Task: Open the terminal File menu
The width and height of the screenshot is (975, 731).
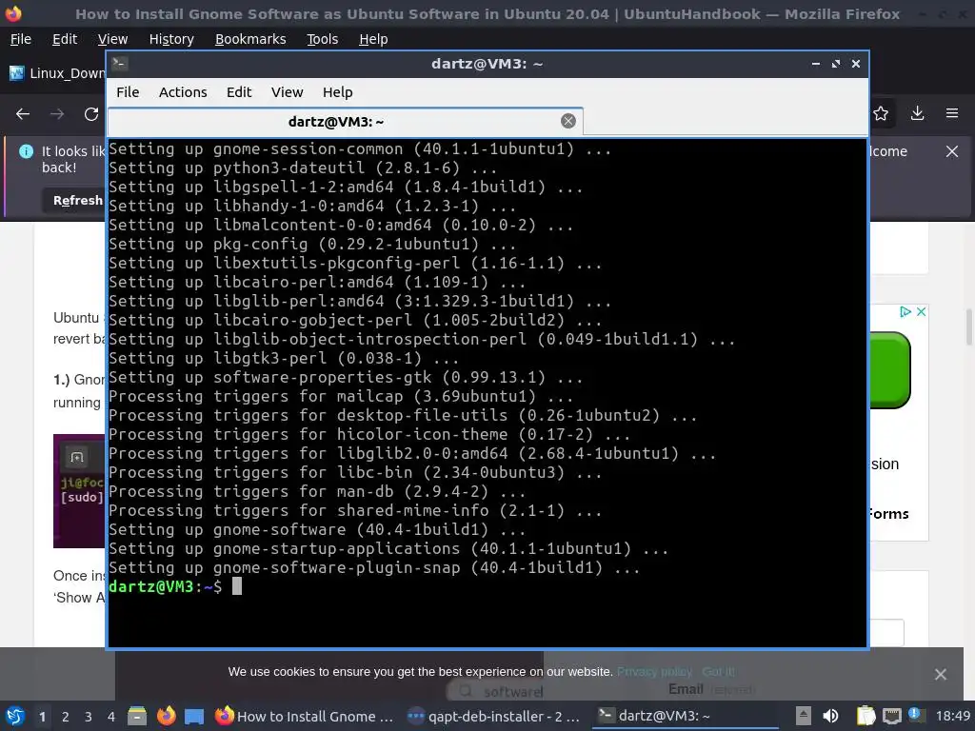Action: tap(128, 92)
